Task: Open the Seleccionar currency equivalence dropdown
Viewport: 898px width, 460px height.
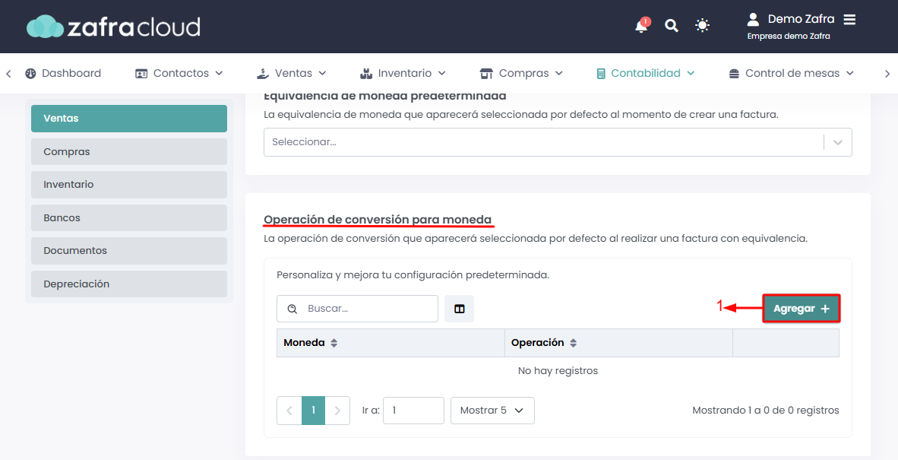Action: pyautogui.click(x=558, y=142)
